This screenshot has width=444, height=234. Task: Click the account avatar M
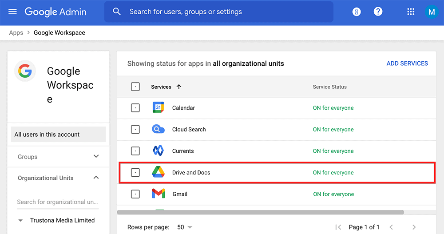click(x=431, y=12)
